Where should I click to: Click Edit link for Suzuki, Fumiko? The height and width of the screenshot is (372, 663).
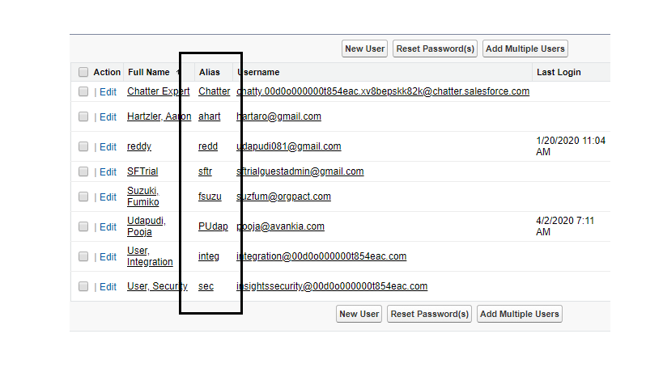coord(108,197)
